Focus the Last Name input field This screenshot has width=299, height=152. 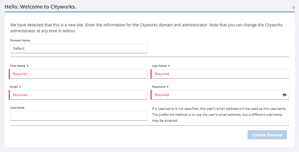tap(220, 74)
